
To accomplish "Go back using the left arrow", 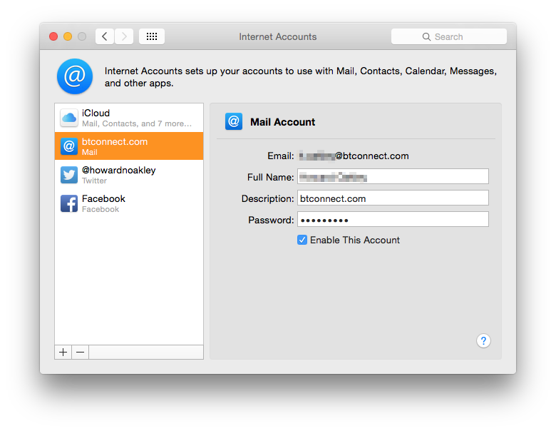I will (105, 36).
